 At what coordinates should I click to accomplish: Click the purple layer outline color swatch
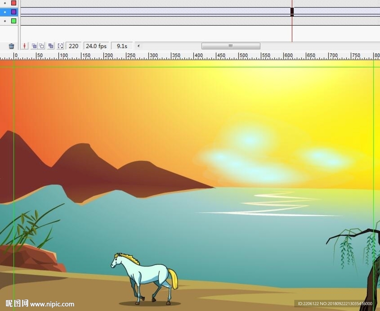[14, 12]
